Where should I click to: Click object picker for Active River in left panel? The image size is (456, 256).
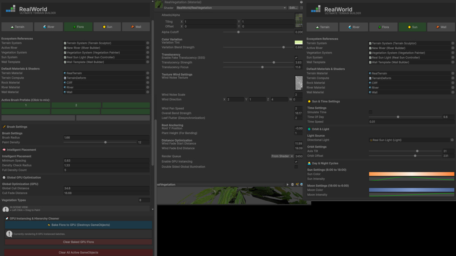(x=148, y=48)
